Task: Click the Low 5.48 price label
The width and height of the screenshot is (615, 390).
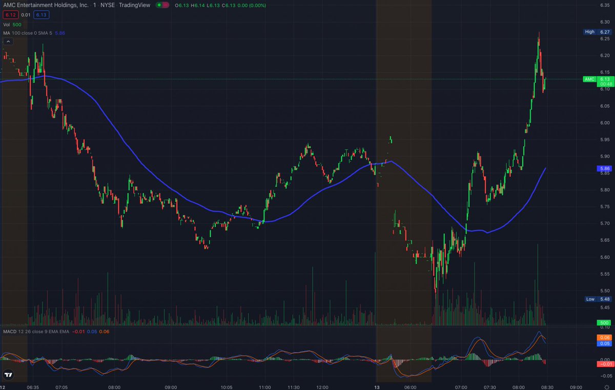Action: pyautogui.click(x=598, y=299)
